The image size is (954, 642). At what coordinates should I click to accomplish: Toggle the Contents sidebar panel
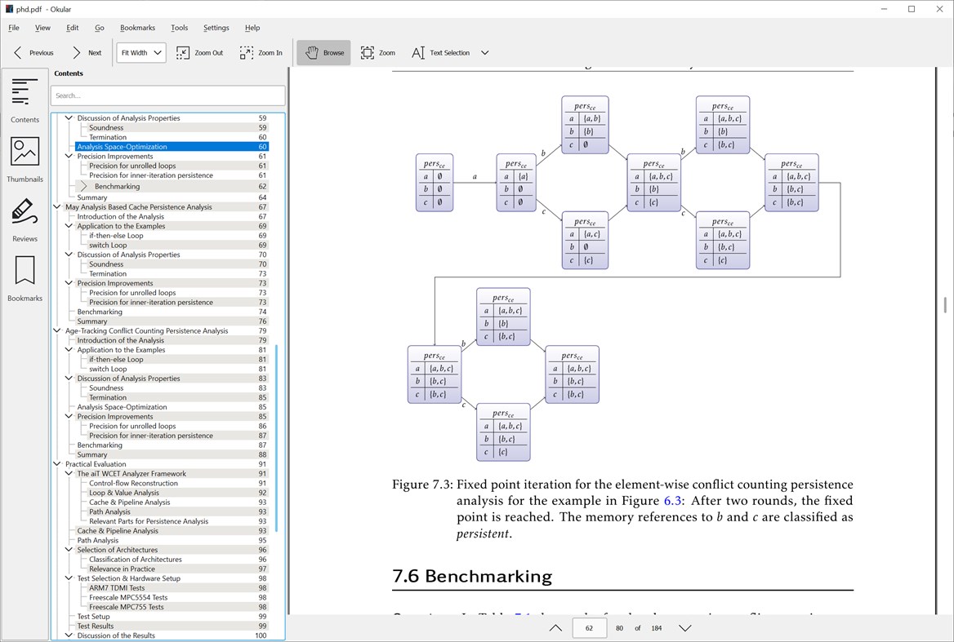(x=25, y=98)
